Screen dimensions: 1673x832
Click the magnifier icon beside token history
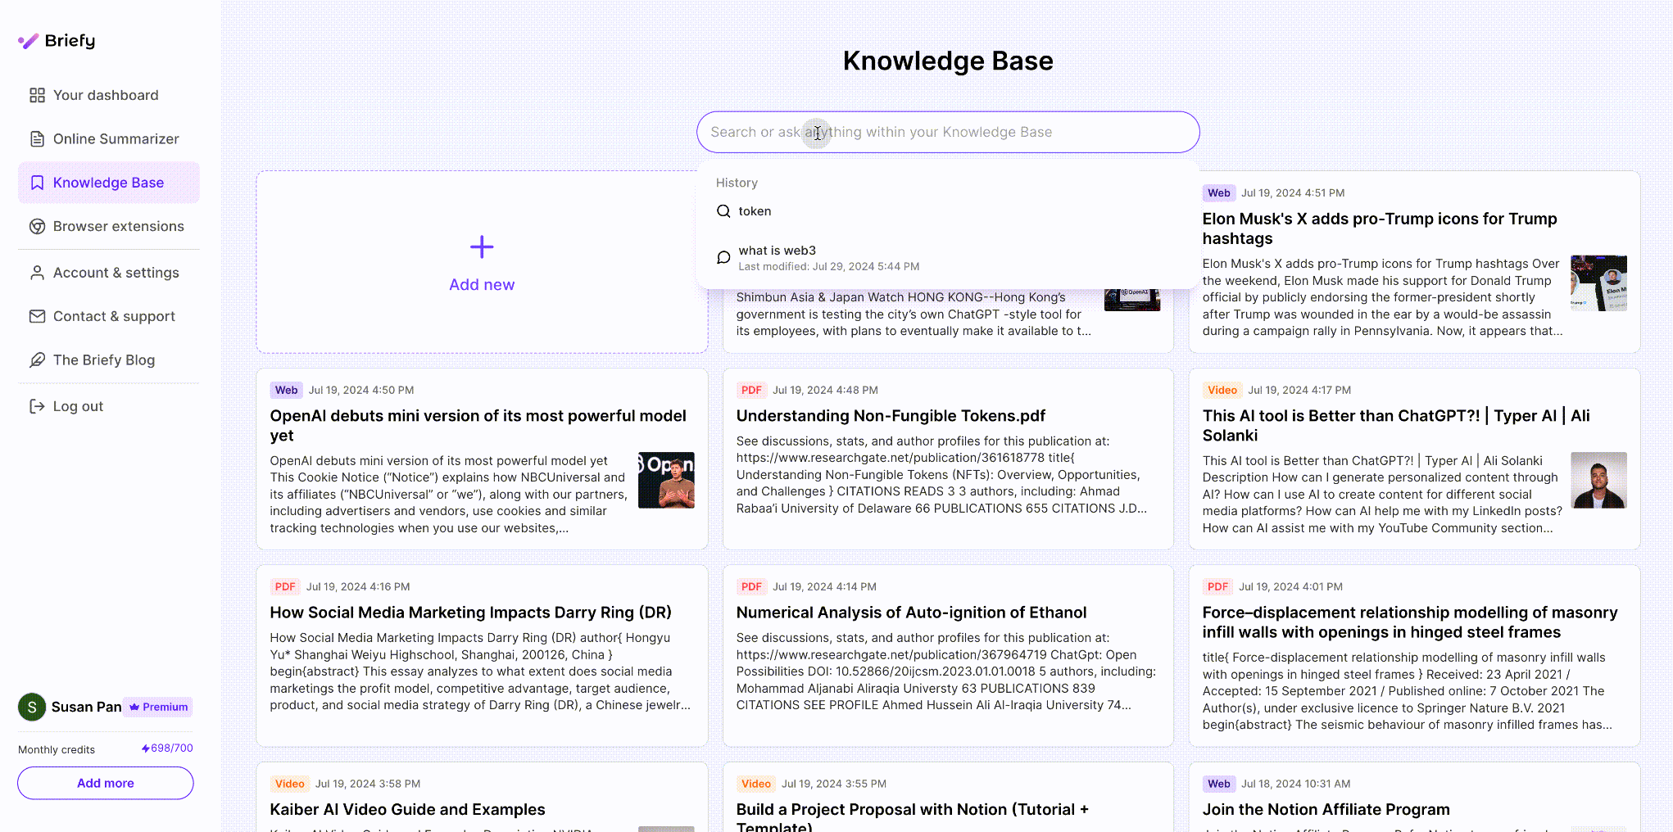[x=723, y=211]
